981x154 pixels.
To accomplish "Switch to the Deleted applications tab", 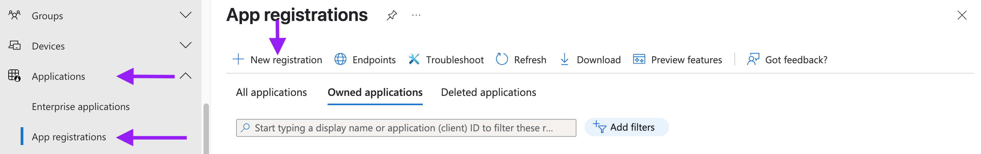I will coord(488,92).
